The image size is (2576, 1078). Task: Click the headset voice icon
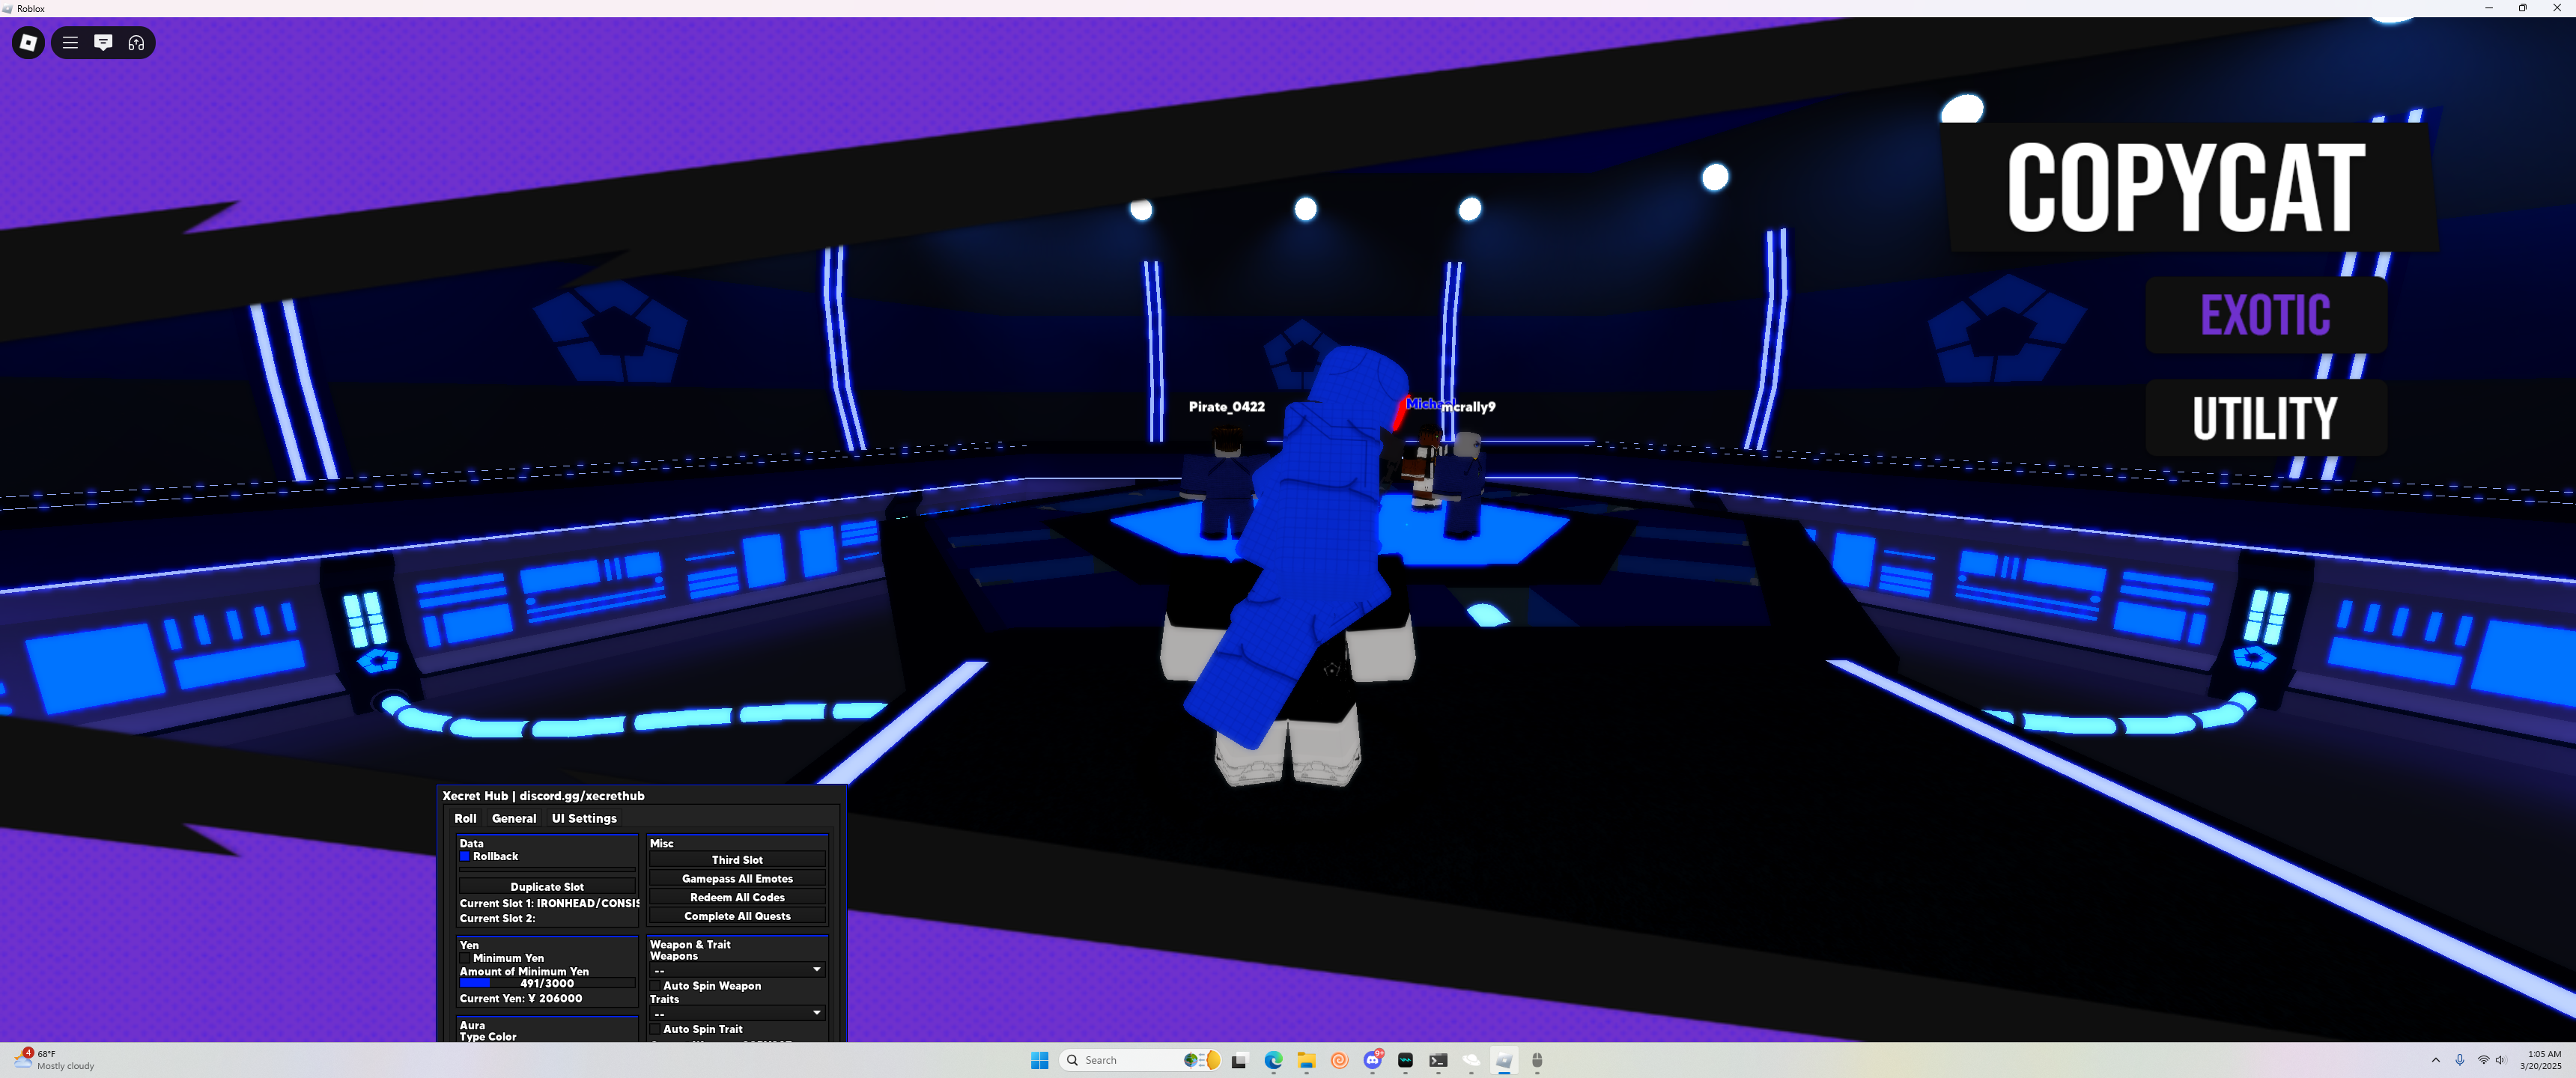click(137, 43)
